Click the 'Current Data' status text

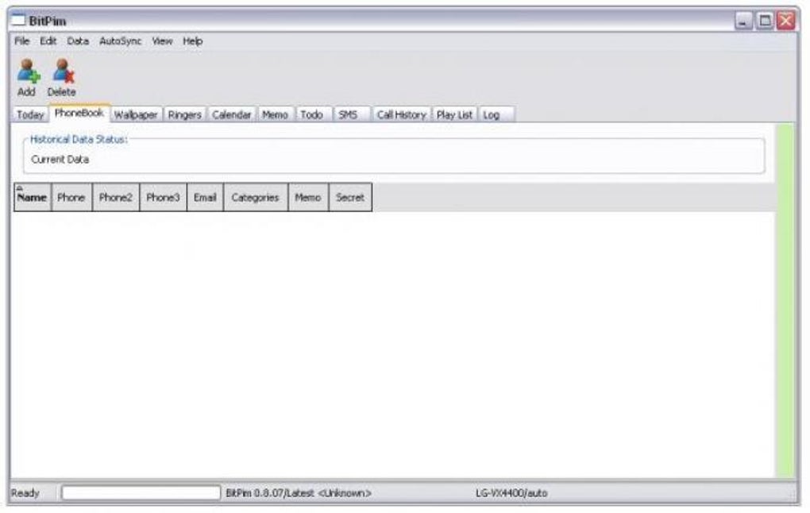click(60, 160)
